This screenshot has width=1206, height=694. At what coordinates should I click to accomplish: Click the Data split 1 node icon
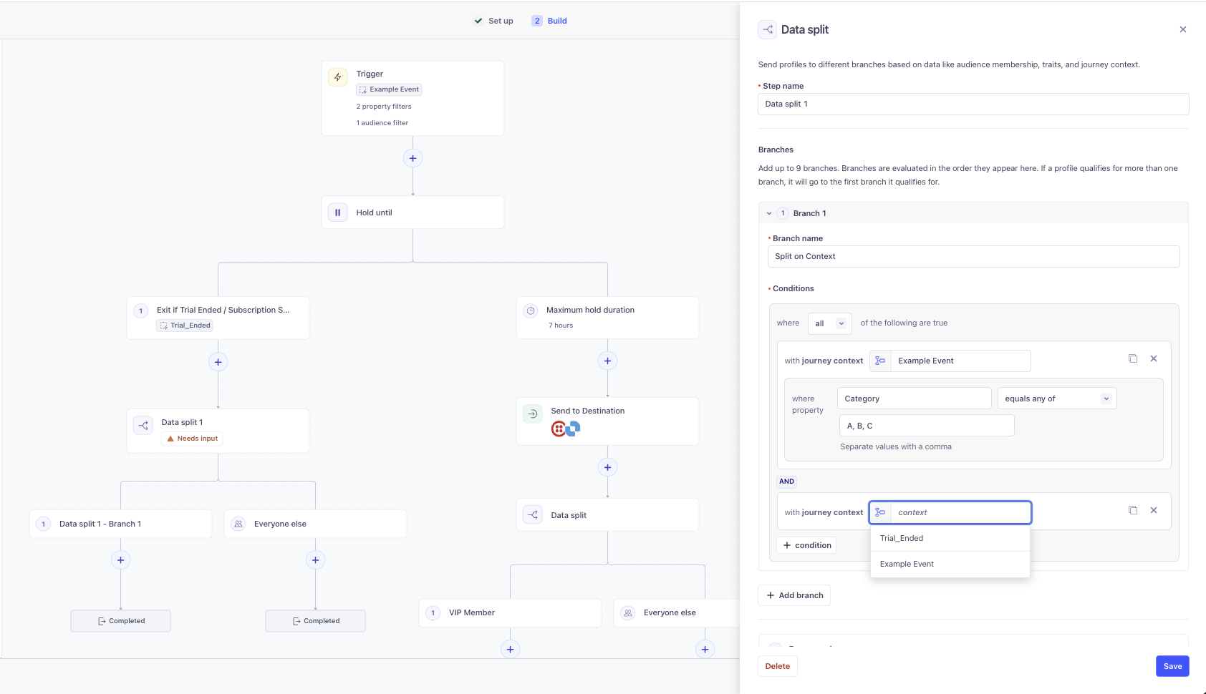click(143, 426)
